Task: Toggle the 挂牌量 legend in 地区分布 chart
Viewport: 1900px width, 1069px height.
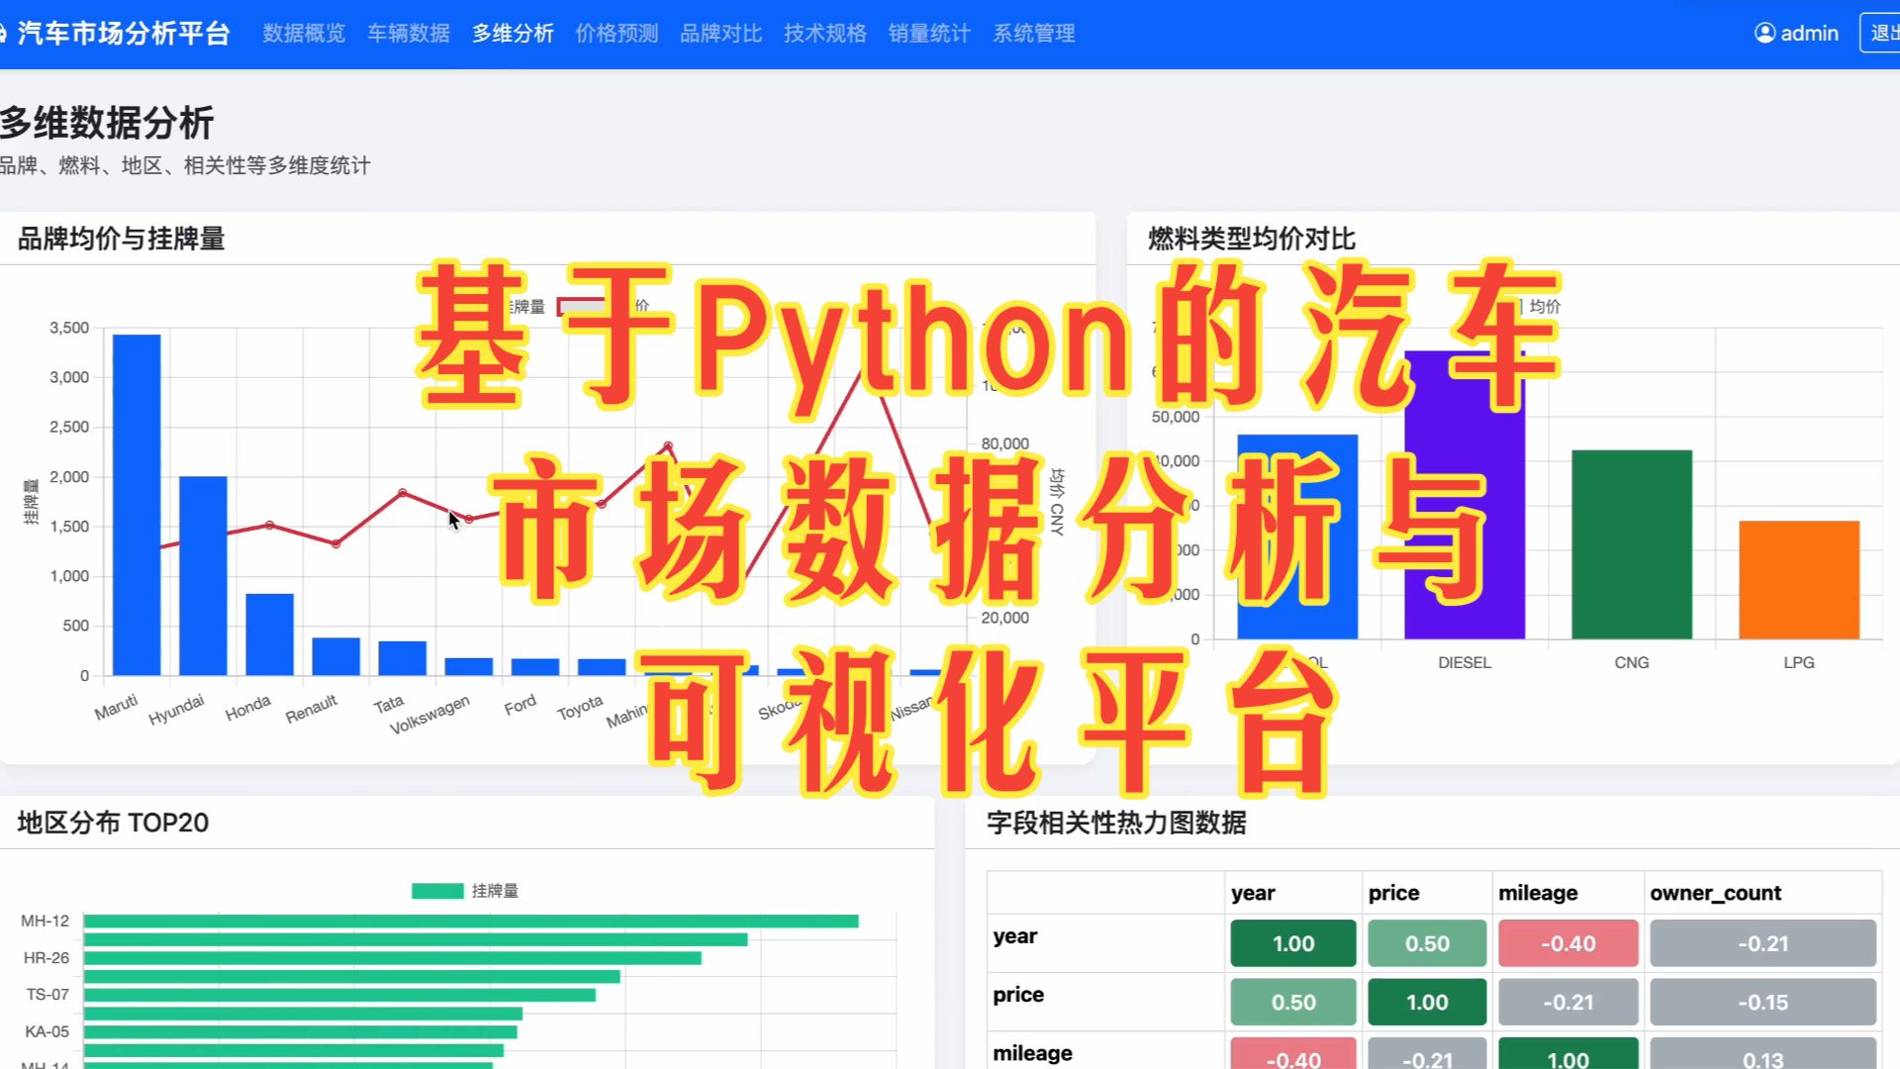Action: 465,891
